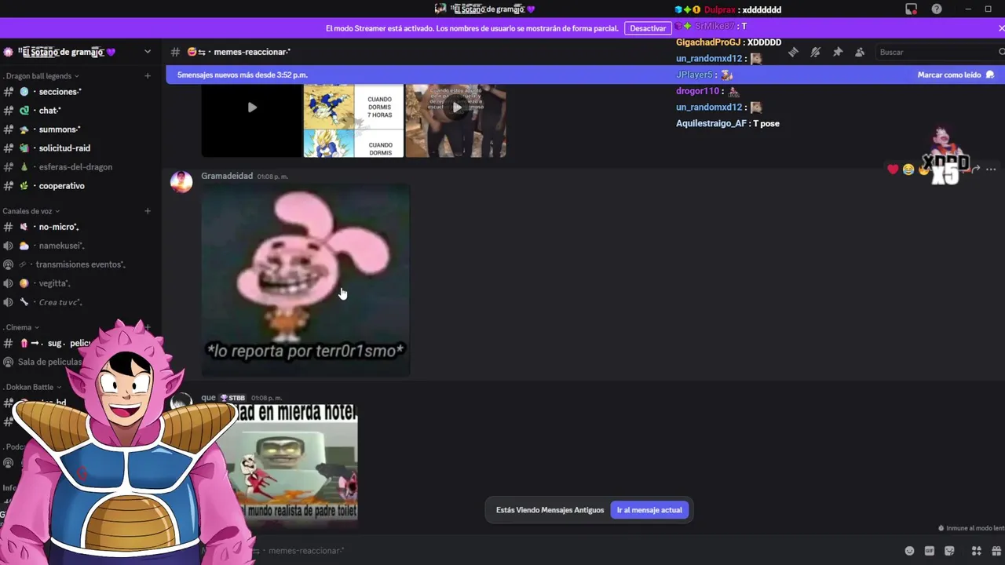Click Ir al mensaje actual button

point(649,510)
